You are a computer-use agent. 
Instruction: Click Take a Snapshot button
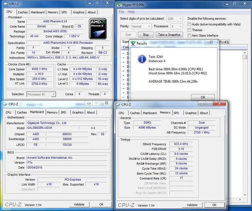click(x=169, y=35)
